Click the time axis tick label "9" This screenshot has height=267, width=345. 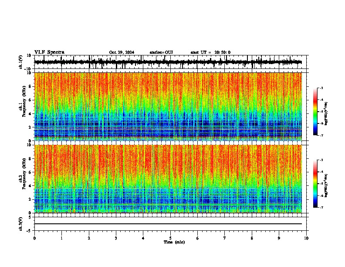pyautogui.click(x=279, y=238)
